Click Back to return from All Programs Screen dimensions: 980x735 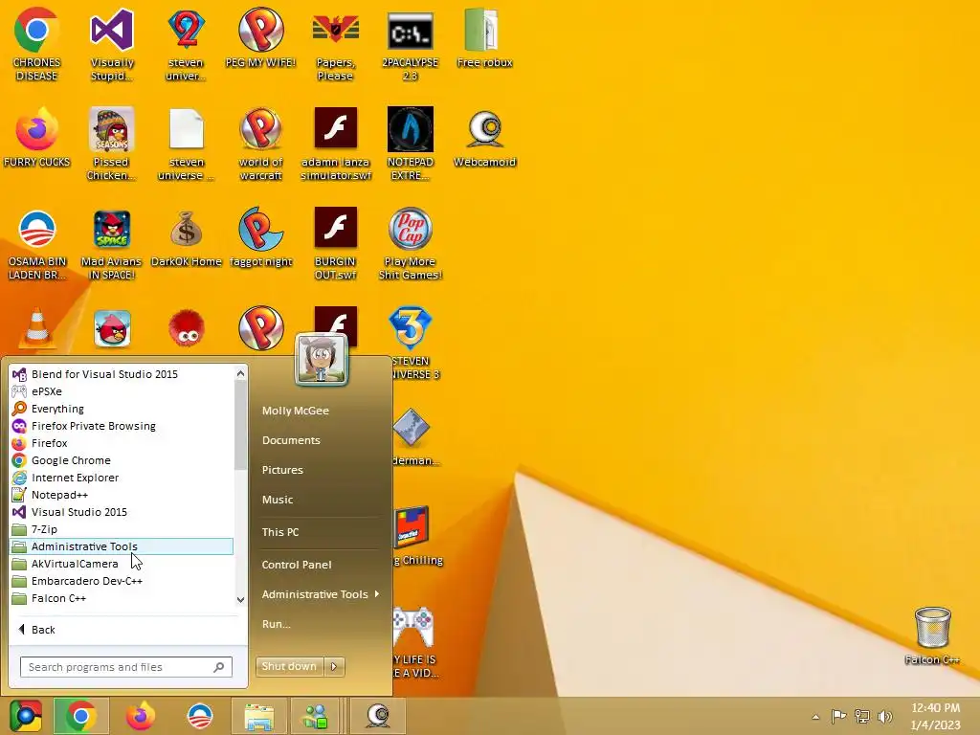click(37, 630)
